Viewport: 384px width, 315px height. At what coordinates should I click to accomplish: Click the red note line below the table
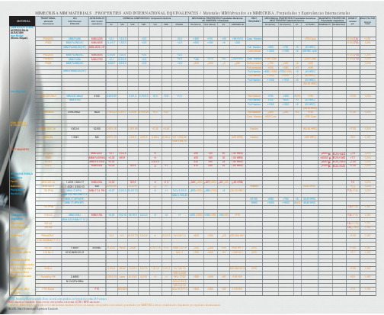click(x=54, y=302)
